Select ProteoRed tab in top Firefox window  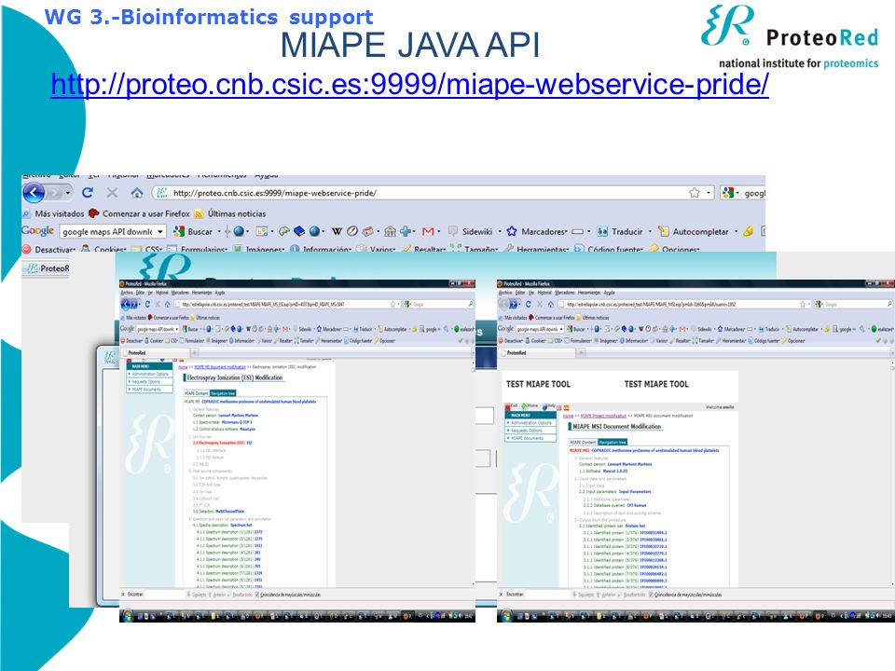click(47, 268)
